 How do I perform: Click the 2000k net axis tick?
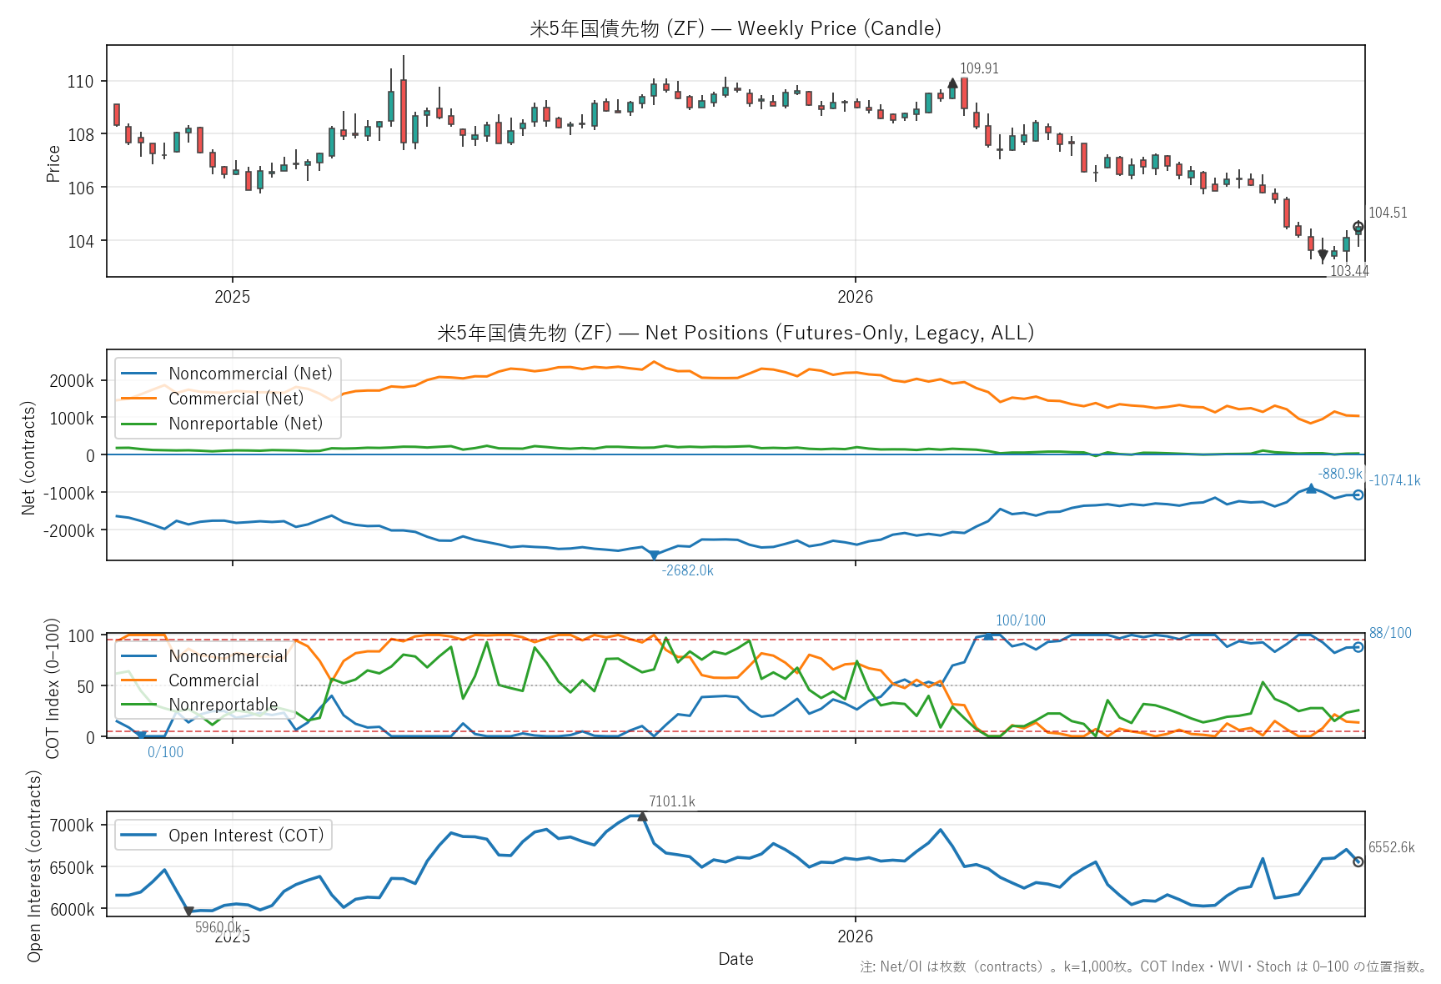coord(73,381)
